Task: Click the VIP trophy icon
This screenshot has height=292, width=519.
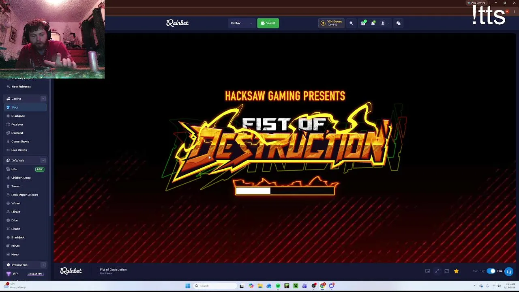Action: (x=9, y=274)
